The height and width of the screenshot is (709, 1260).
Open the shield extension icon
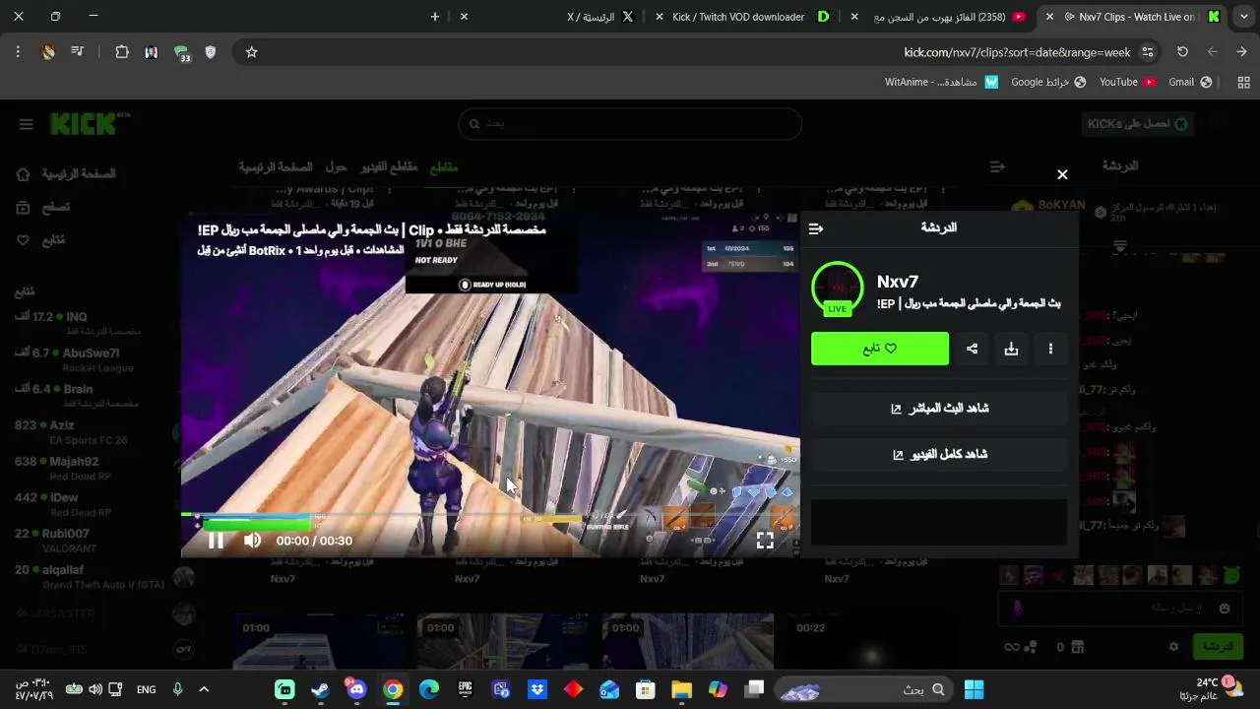(211, 52)
